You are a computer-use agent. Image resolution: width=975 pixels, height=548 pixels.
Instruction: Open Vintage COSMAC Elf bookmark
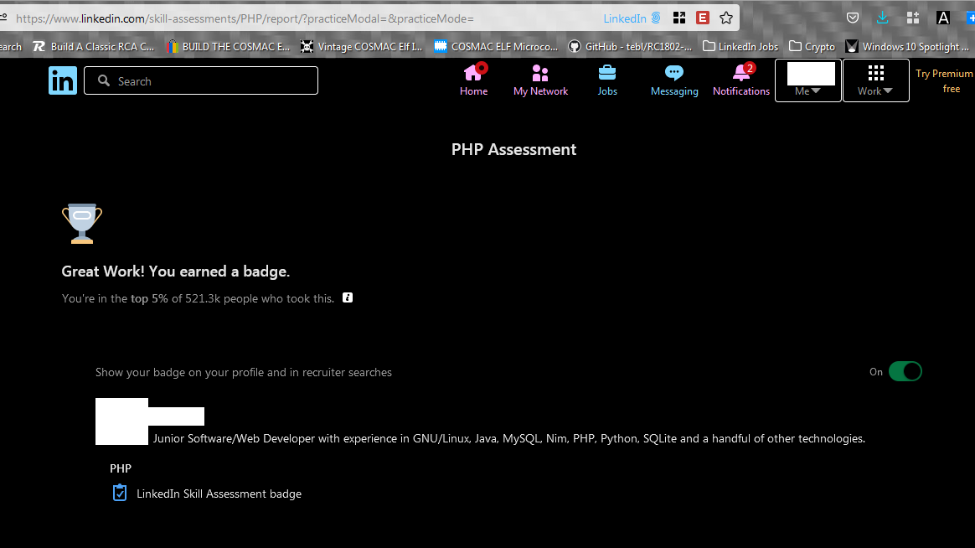pyautogui.click(x=361, y=47)
